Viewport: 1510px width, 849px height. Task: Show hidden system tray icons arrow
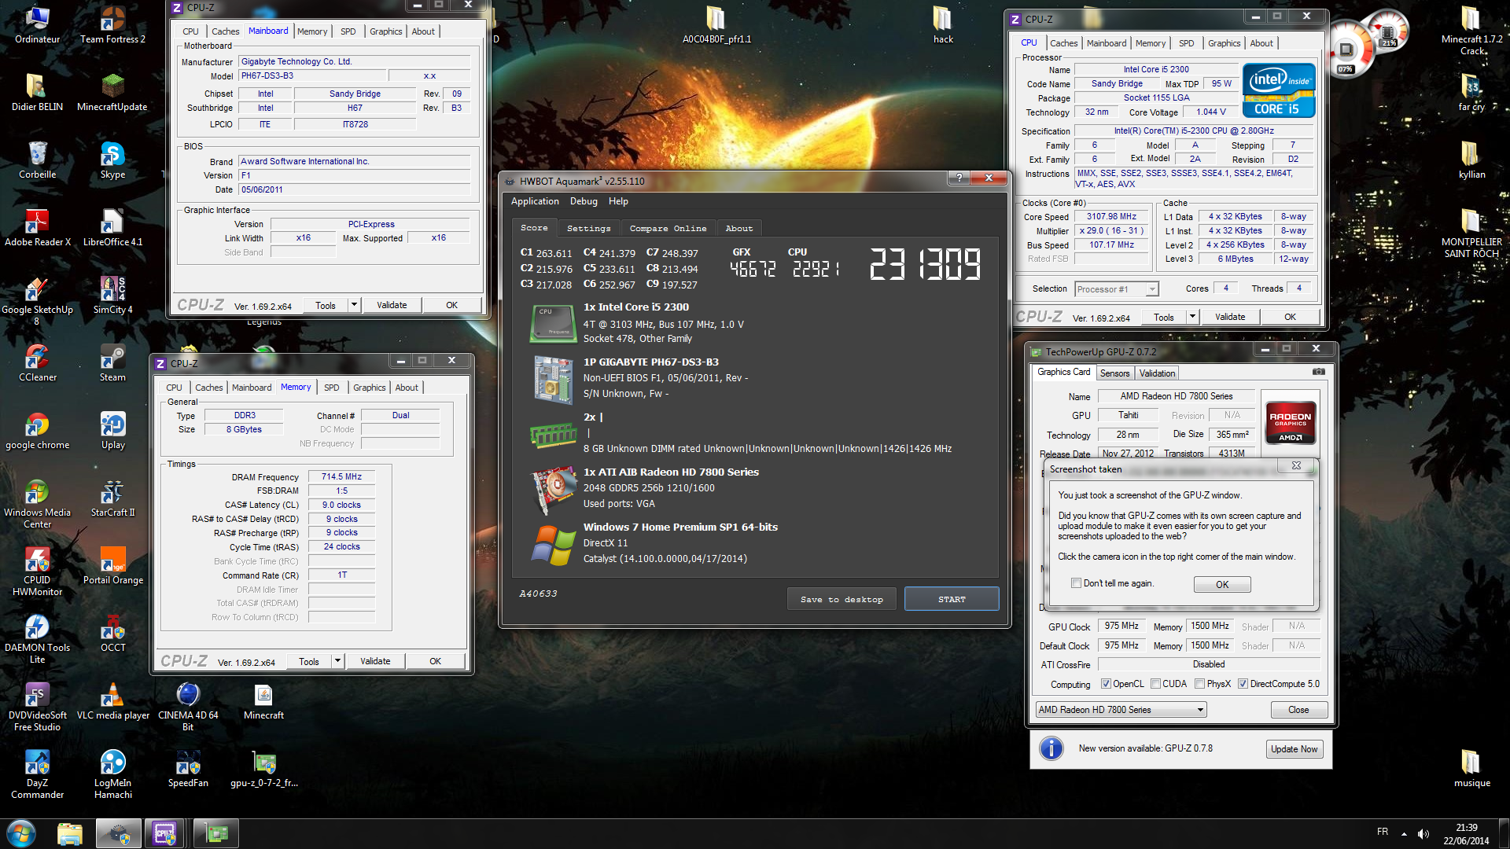pos(1404,834)
